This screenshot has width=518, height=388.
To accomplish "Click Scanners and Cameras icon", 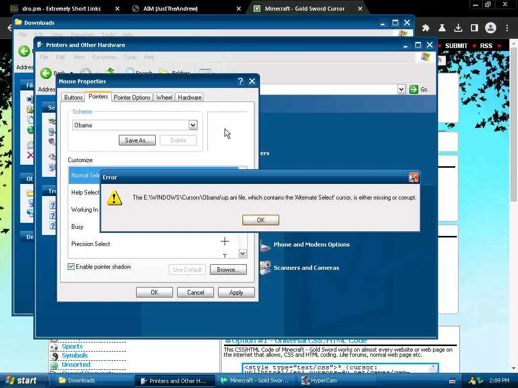I will pyautogui.click(x=265, y=268).
